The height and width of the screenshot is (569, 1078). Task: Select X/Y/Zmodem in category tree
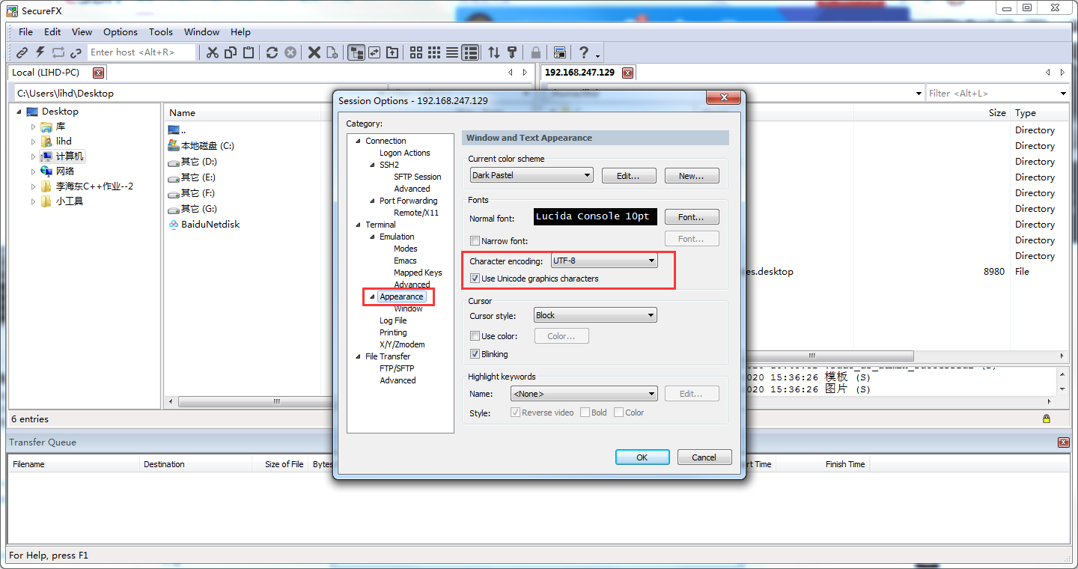coord(402,344)
